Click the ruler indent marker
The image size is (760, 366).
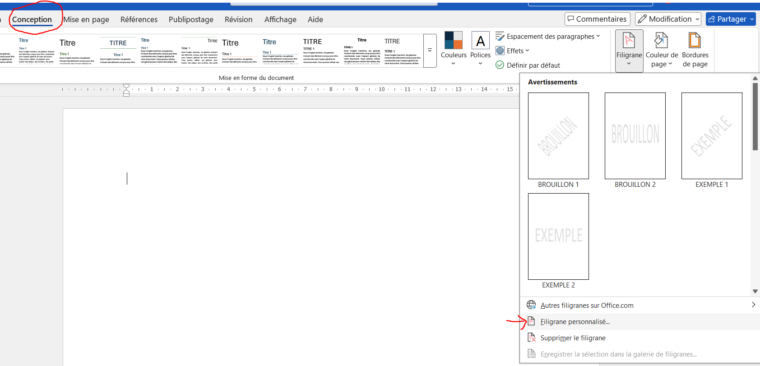point(126,90)
